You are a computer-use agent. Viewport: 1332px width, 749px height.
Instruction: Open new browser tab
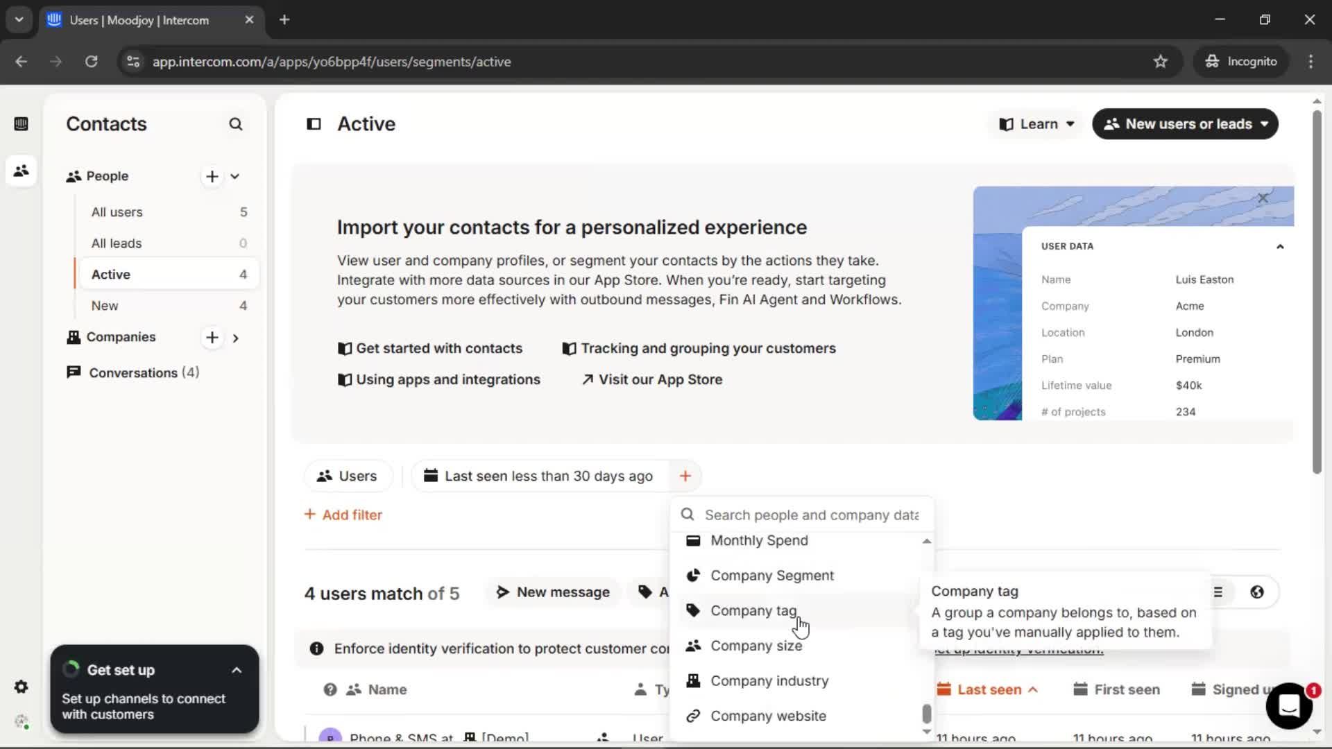(x=284, y=20)
